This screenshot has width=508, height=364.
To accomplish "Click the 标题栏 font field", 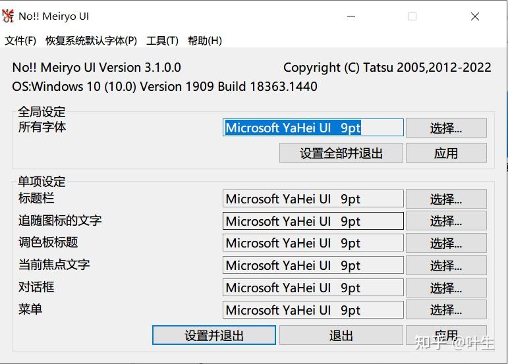I will pos(313,199).
